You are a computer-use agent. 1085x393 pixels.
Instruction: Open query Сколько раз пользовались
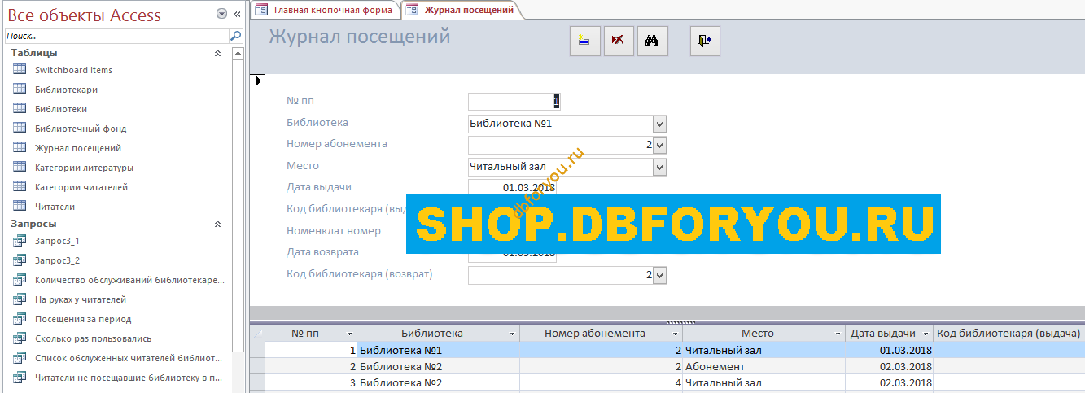point(93,338)
